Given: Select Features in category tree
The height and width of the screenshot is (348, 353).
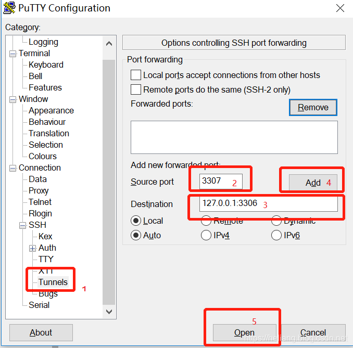Looking at the screenshot, I should 45,88.
